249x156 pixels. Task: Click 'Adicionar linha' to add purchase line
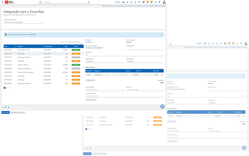click(91, 80)
